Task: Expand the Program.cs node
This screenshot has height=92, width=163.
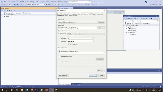Action: click(x=126, y=34)
